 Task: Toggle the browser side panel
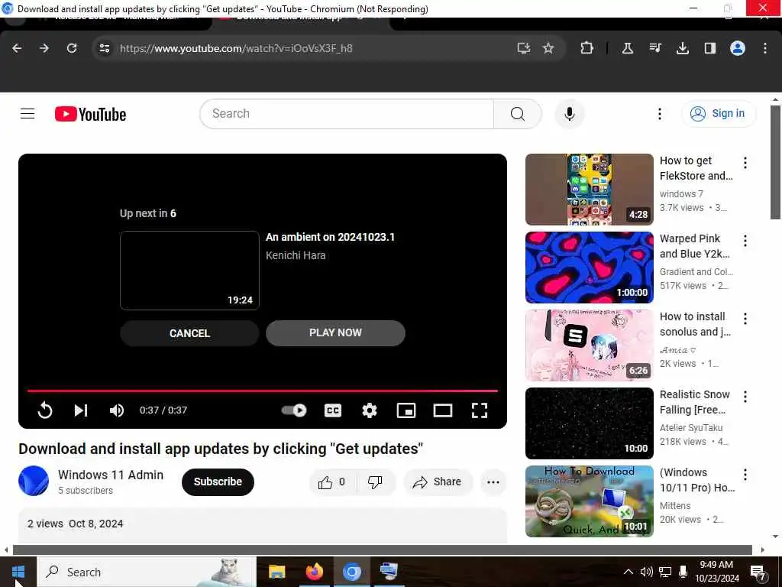pos(709,48)
